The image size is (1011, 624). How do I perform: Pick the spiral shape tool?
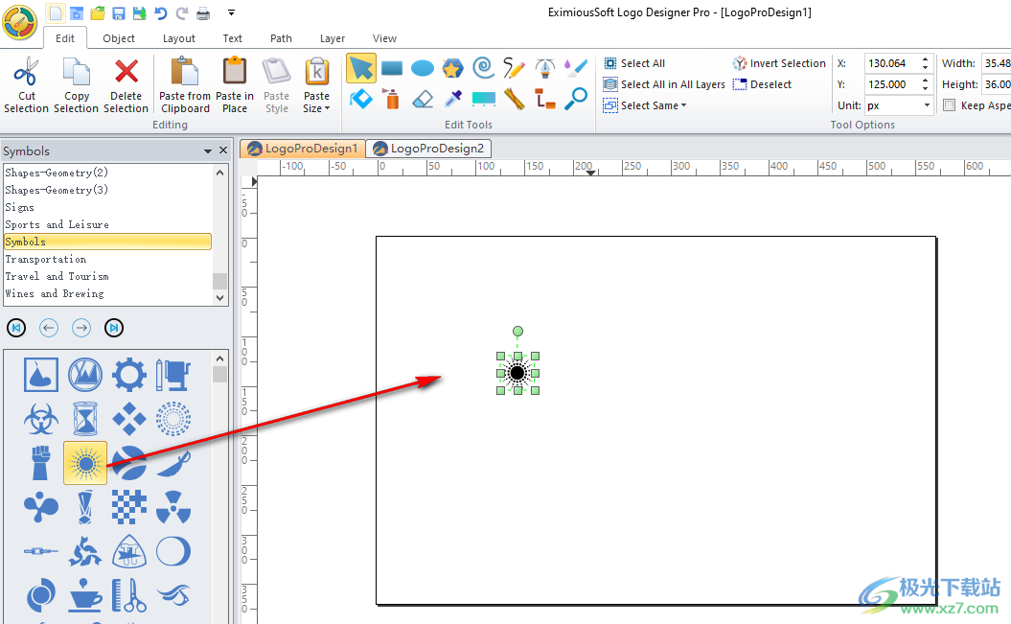pyautogui.click(x=484, y=68)
